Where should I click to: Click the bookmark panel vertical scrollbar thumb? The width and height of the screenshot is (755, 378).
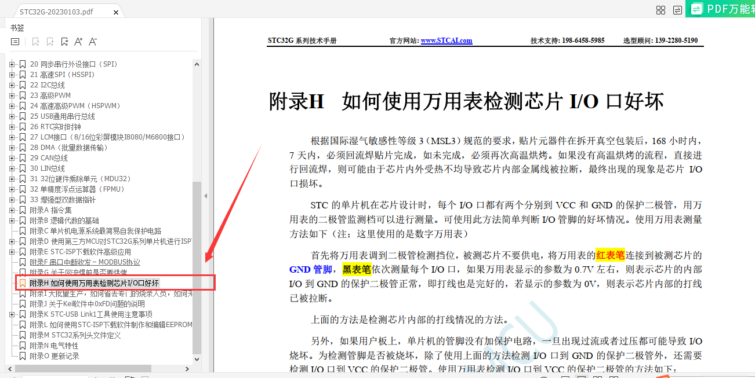click(x=197, y=268)
